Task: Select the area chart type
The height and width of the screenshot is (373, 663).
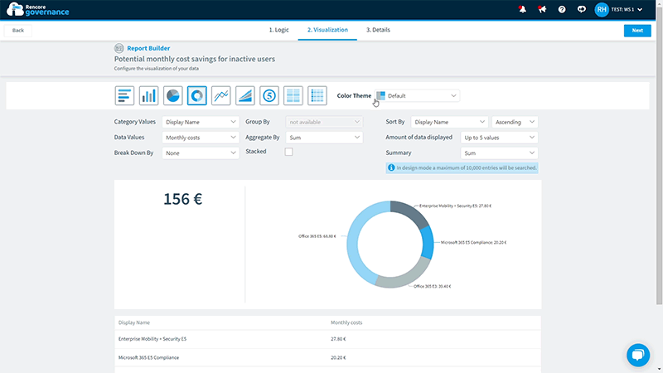Action: tap(244, 95)
